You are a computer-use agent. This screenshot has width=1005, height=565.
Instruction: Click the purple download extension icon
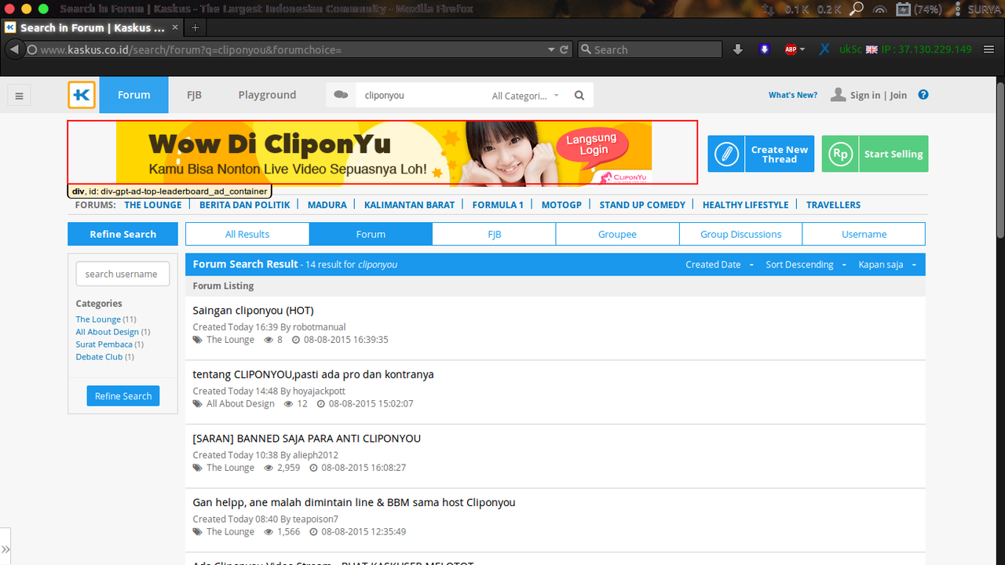(765, 49)
